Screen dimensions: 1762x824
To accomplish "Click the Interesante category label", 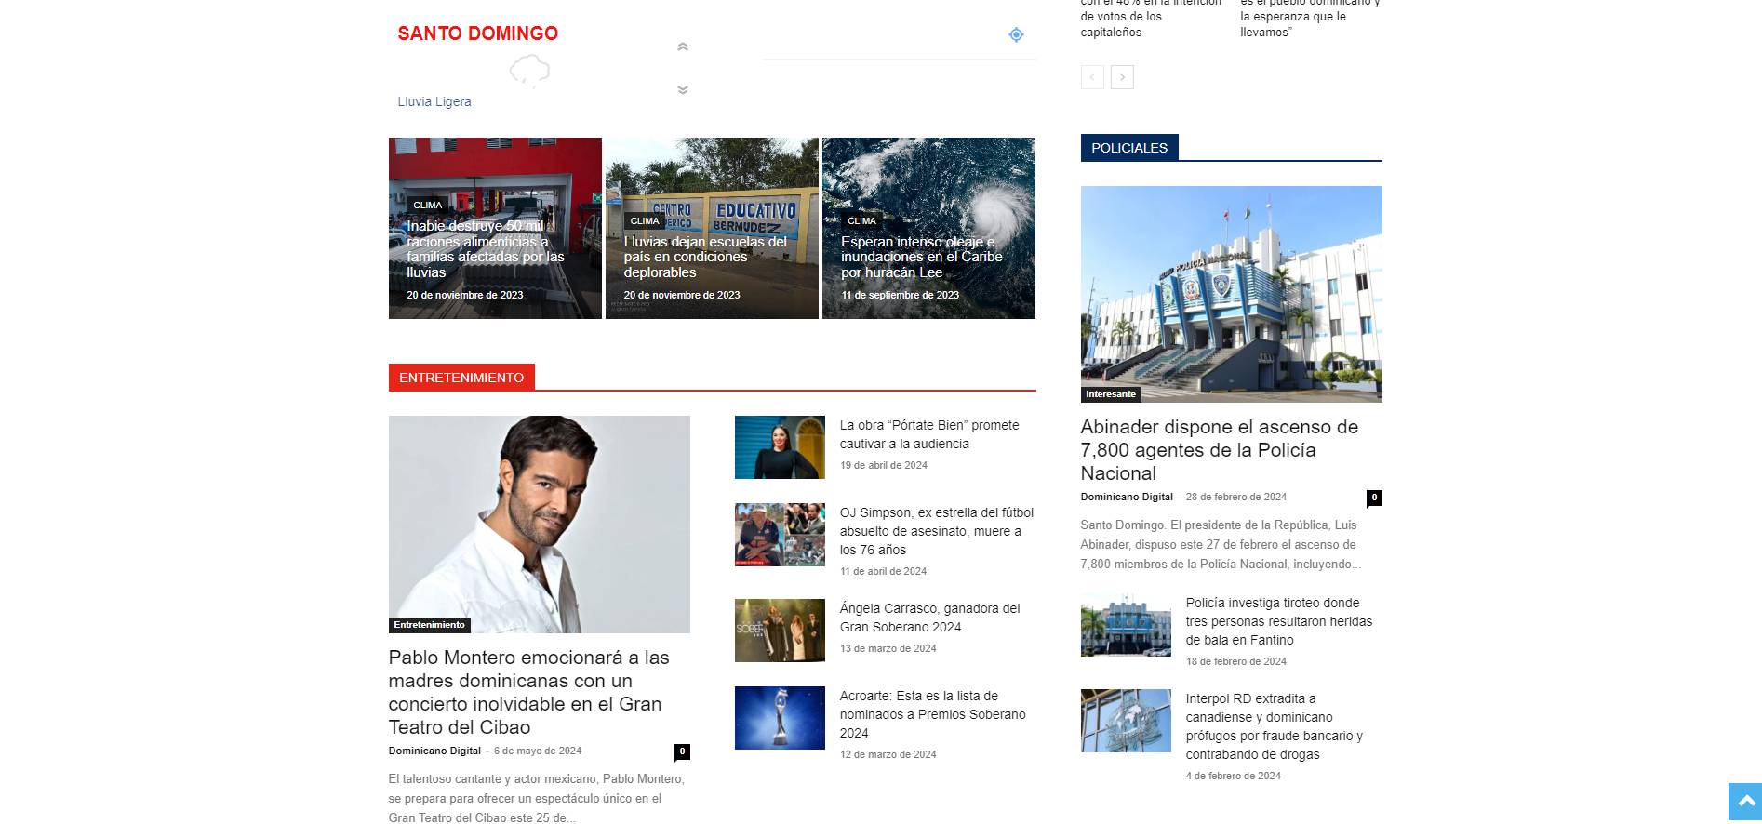I will click(x=1111, y=394).
